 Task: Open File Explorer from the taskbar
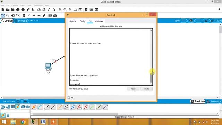point(13,122)
